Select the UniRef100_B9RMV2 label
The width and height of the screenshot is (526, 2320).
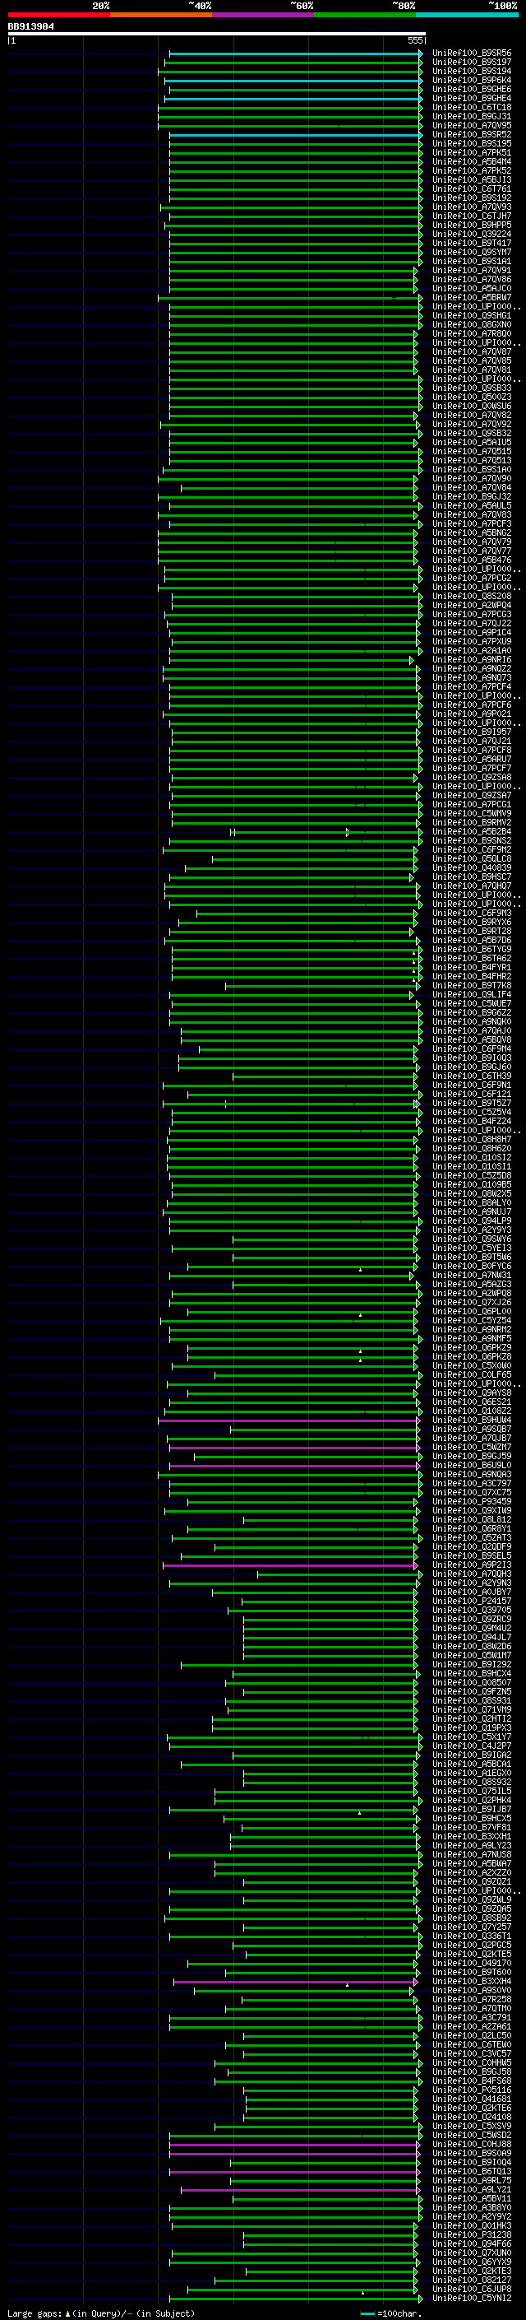tap(472, 822)
